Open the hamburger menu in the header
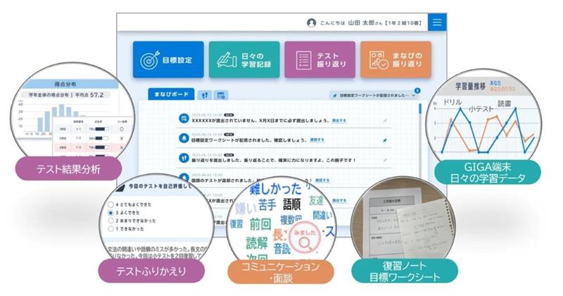The width and height of the screenshot is (563, 296). pyautogui.click(x=437, y=22)
